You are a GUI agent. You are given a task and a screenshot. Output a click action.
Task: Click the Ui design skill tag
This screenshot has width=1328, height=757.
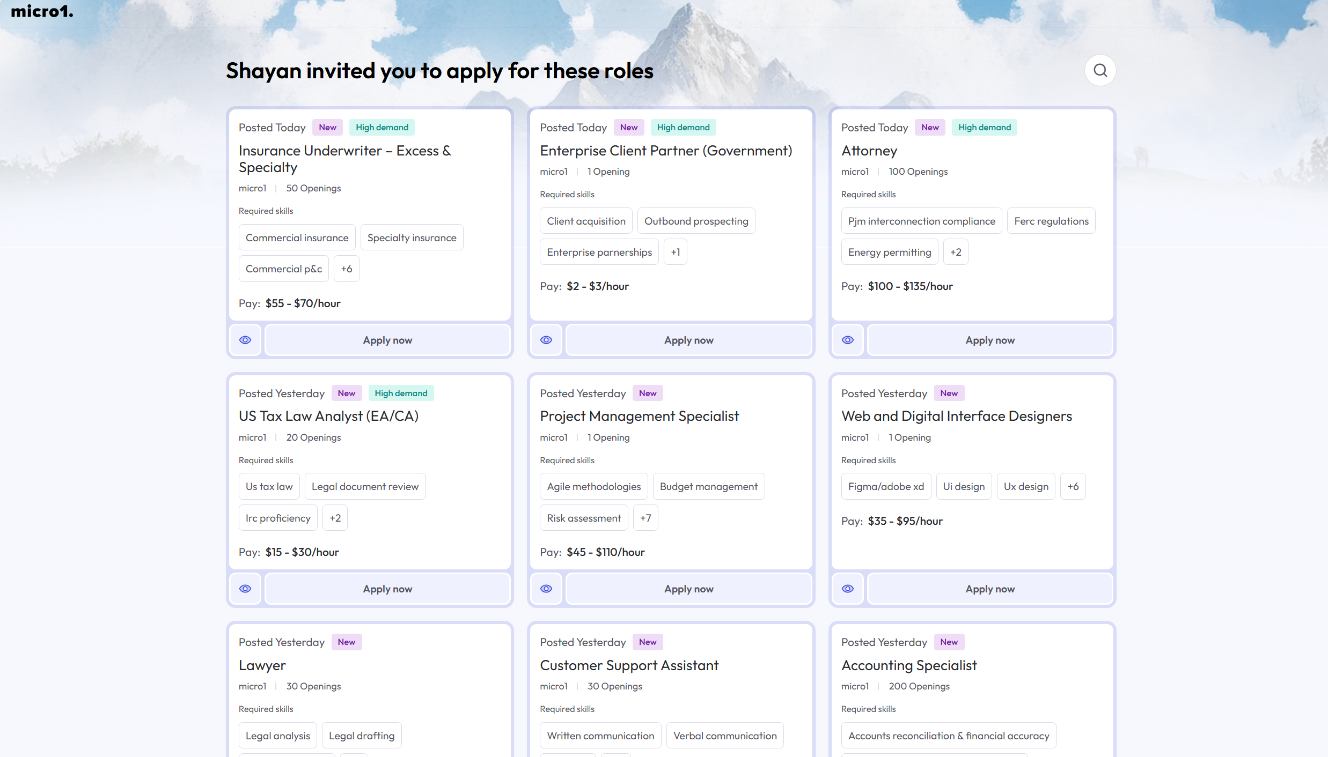pos(964,486)
